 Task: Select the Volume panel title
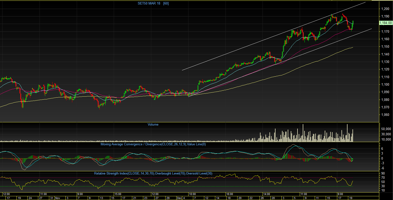click(x=153, y=124)
